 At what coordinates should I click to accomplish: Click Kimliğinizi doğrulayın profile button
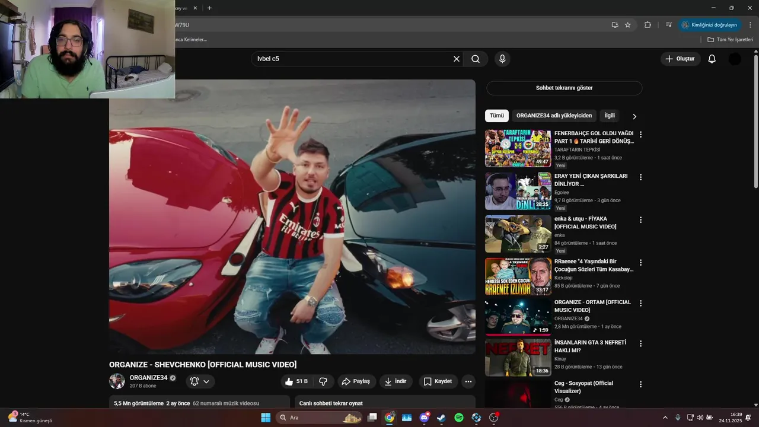pyautogui.click(x=710, y=25)
